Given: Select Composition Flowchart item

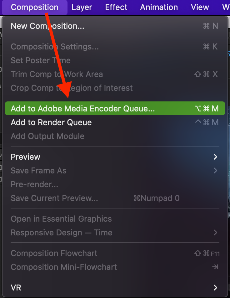Looking at the screenshot, I should click(54, 253).
